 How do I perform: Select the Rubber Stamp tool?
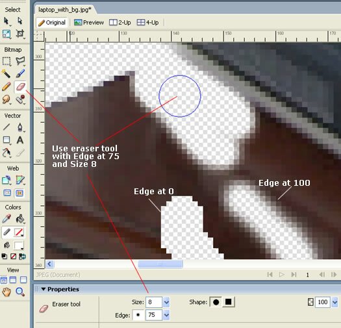[20, 99]
